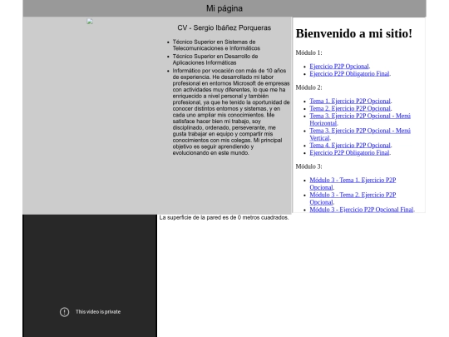449x337 pixels.
Task: Click the 'Mi página' header title
Action: pyautogui.click(x=224, y=8)
